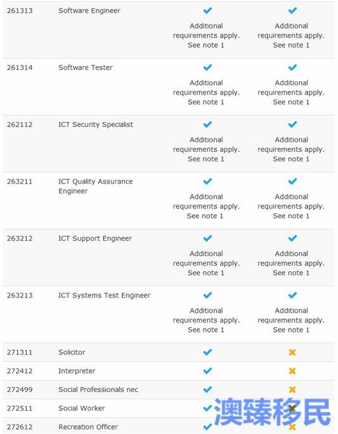Click the ICT Security Specialist title

click(95, 125)
